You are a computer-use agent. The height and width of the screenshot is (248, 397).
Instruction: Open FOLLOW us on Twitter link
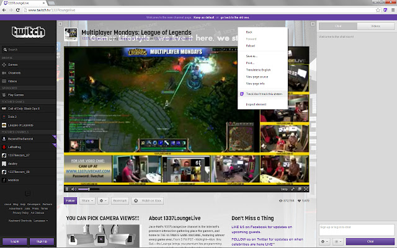pos(267,242)
